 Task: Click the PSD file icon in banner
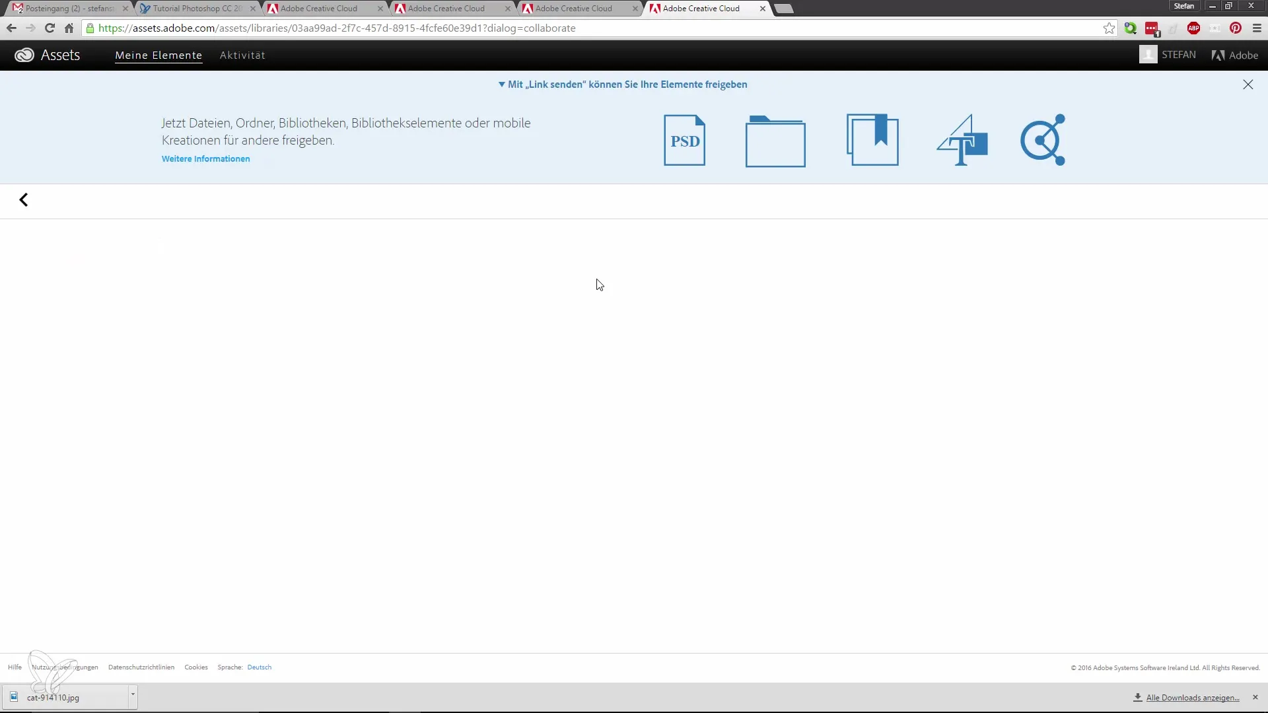click(684, 140)
